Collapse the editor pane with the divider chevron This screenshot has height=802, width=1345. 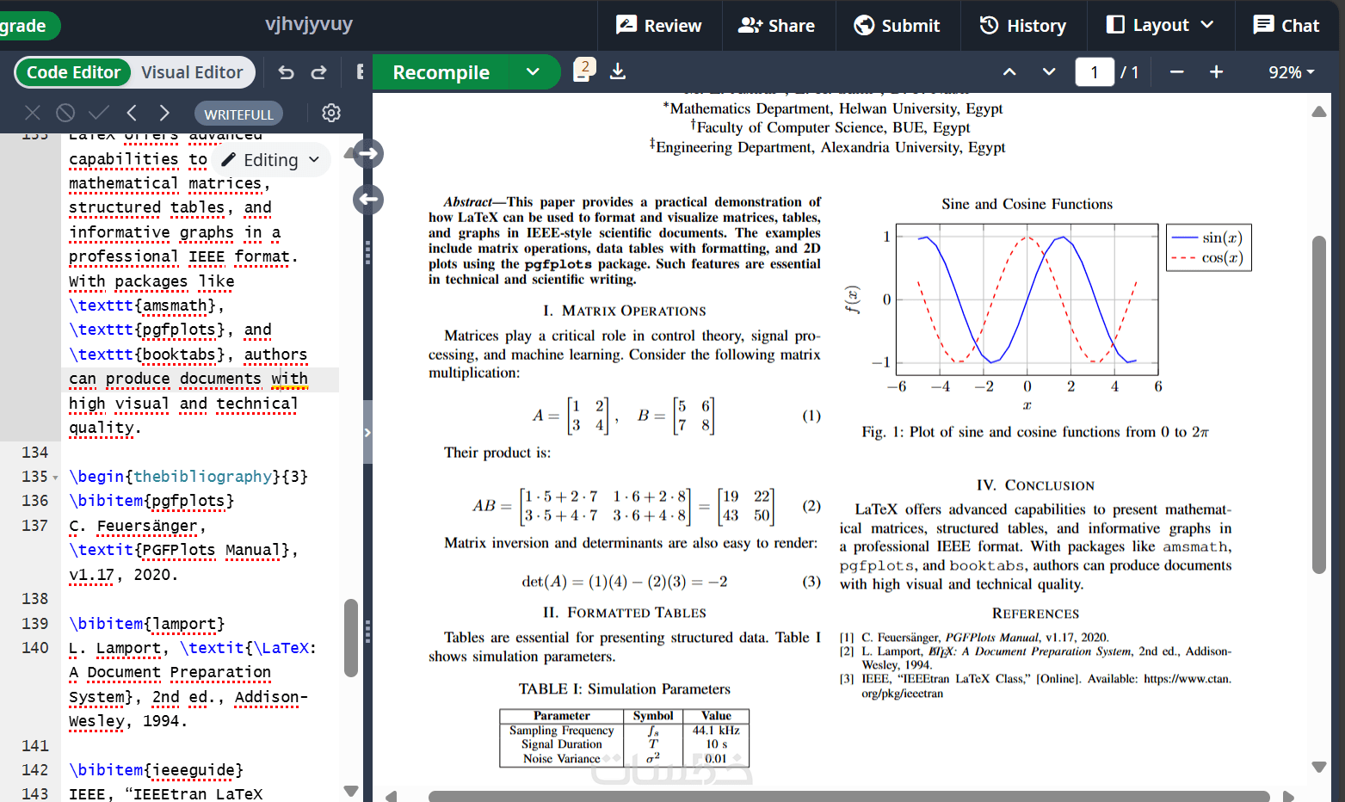(x=367, y=432)
